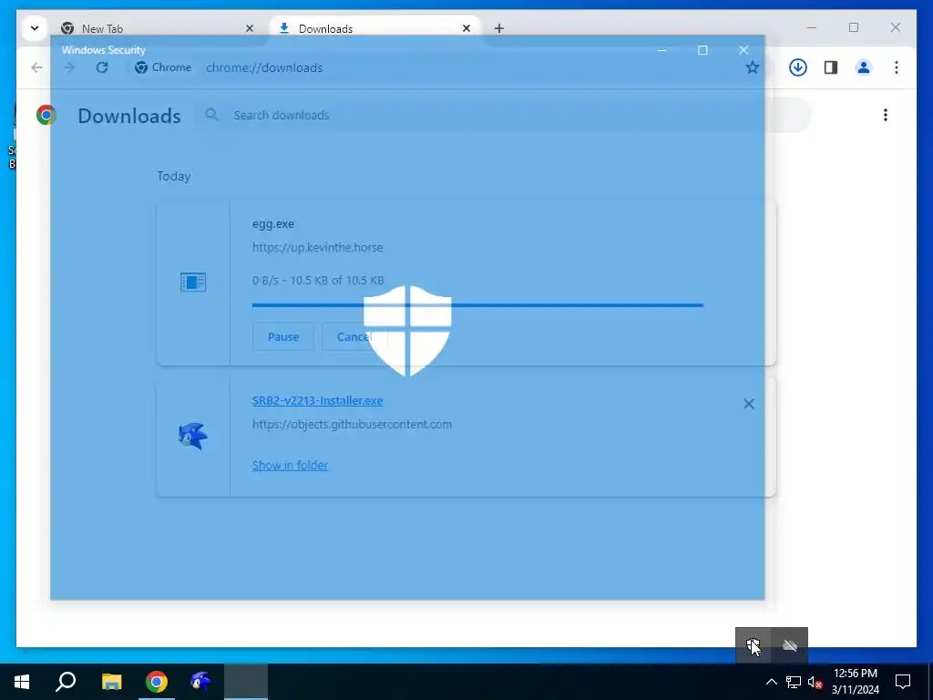Click the network tray icon
933x700 pixels.
pos(794,682)
